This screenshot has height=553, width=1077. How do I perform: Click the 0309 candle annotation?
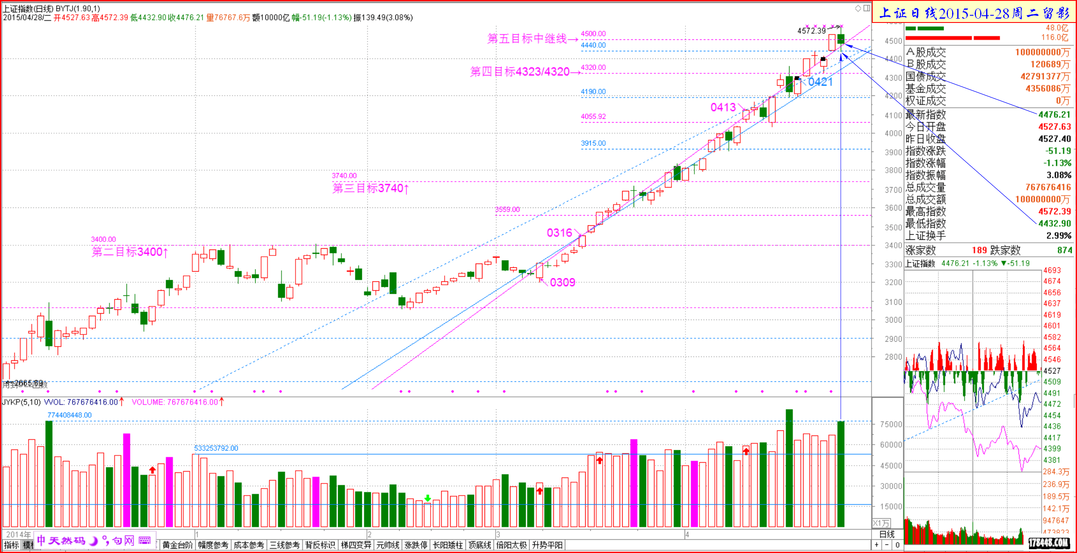tap(562, 282)
